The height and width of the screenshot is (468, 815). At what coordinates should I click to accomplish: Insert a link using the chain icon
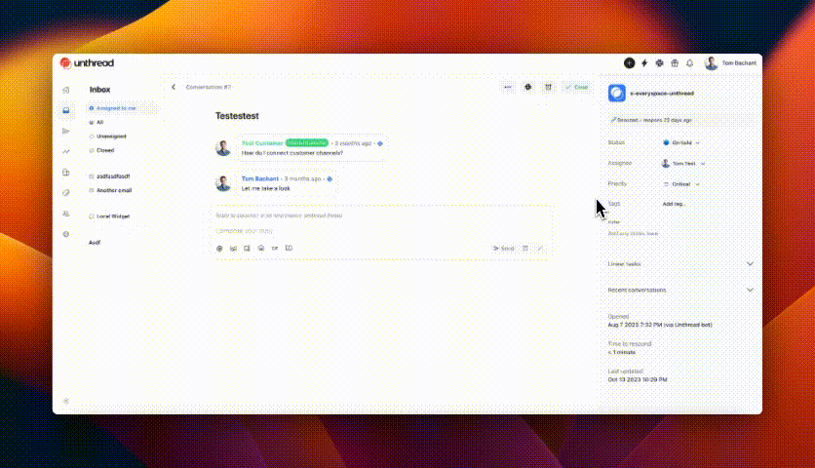point(275,249)
